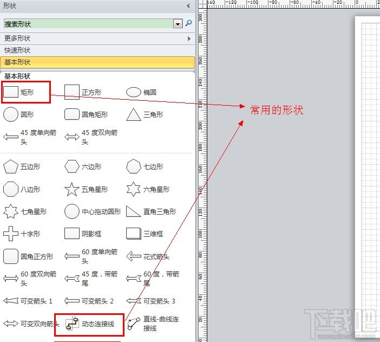The image size is (380, 342).
Task: Select the 45 度单向箭头 arrow icon
Action: tap(11, 137)
